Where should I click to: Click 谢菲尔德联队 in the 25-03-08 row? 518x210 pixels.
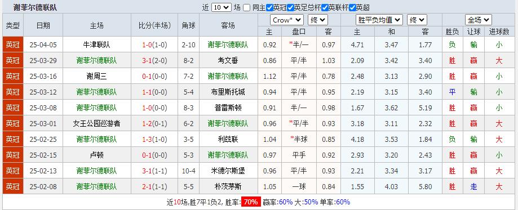96,108
